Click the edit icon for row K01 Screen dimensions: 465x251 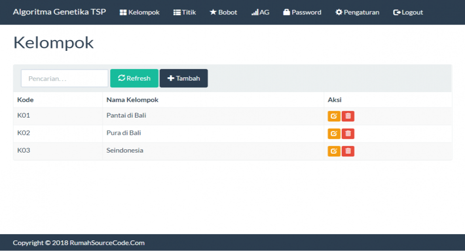coord(334,116)
